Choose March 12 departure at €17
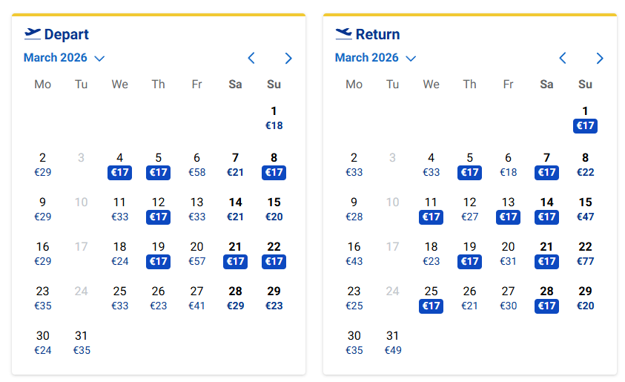 pos(159,210)
